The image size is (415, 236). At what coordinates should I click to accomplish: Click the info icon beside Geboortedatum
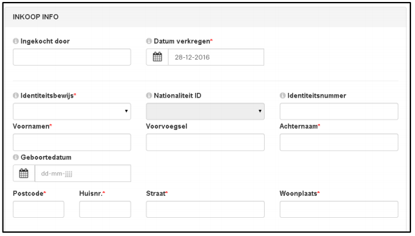coord(16,157)
